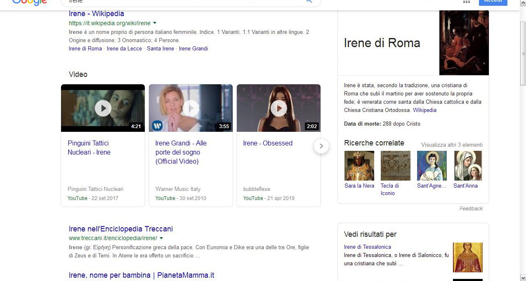Click the Tecla di Iconio label
The height and width of the screenshot is (281, 526).
(390, 190)
